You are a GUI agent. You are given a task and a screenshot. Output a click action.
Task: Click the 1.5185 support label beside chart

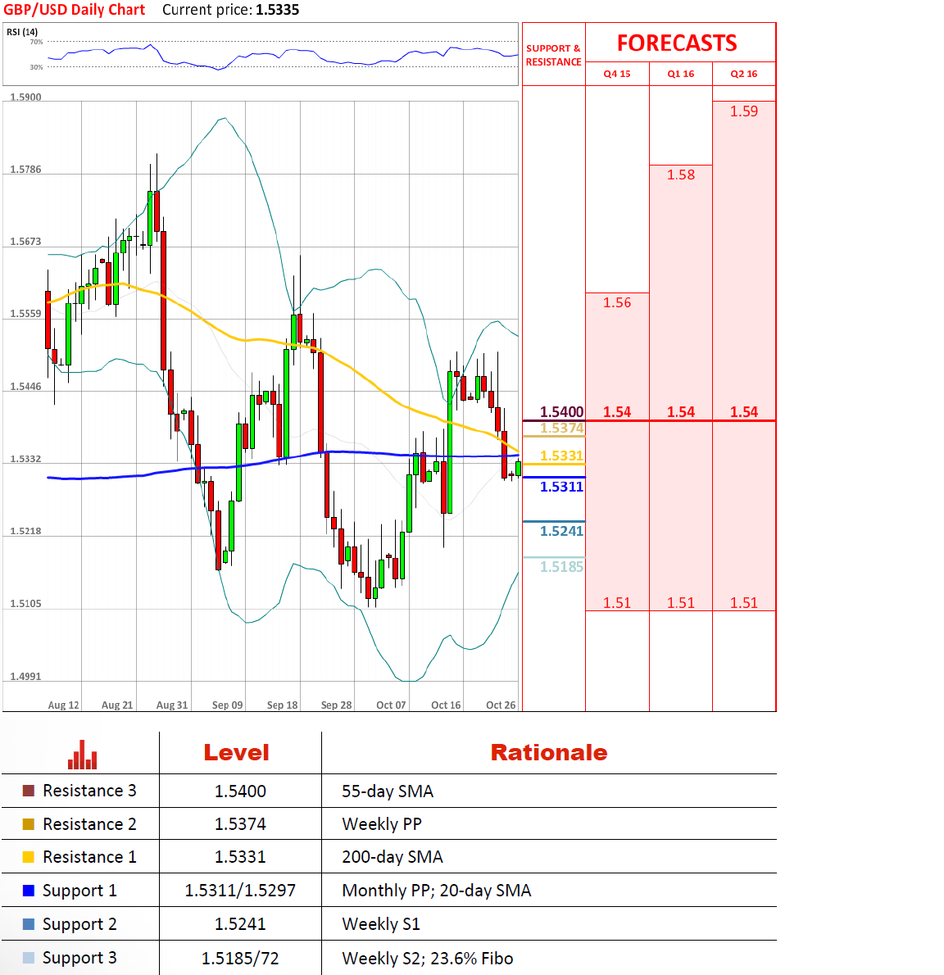click(561, 566)
